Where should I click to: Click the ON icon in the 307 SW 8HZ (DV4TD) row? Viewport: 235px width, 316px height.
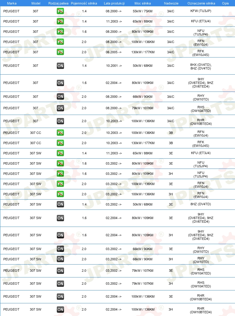point(60,204)
